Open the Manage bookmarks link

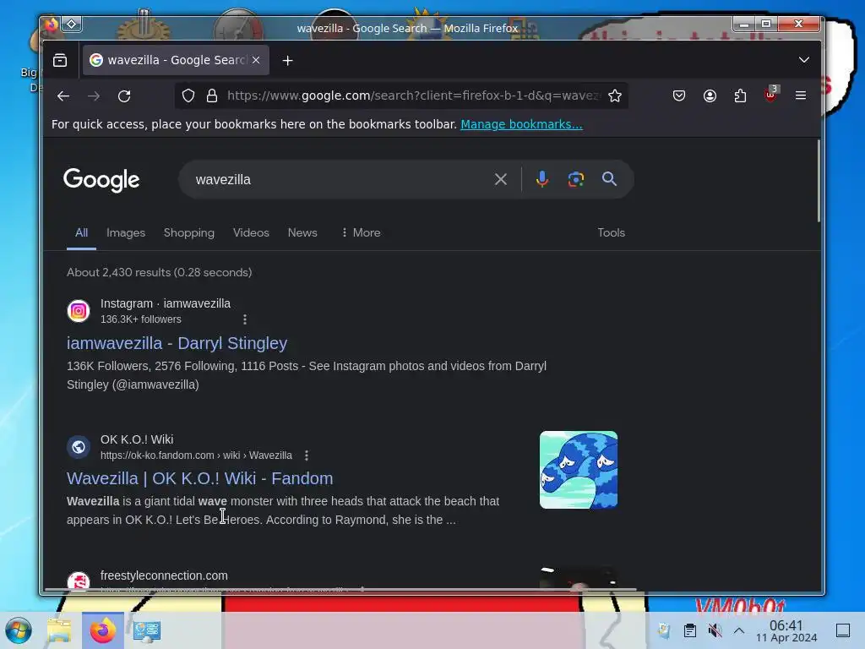coord(521,124)
